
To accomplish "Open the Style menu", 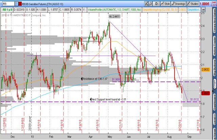I will click(165, 4).
